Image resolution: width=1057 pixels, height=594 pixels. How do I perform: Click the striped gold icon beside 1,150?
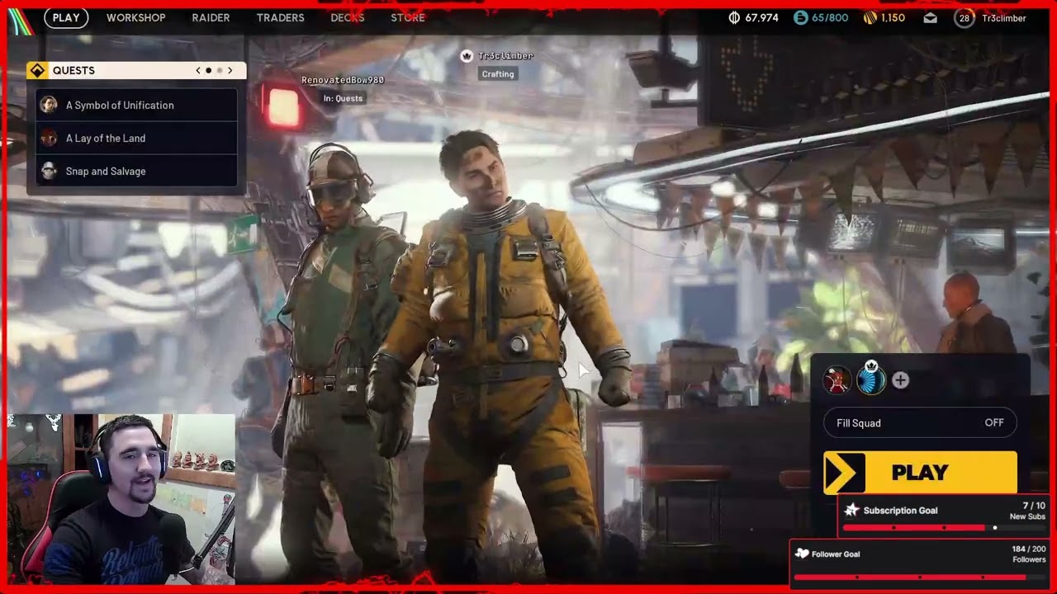coord(870,17)
